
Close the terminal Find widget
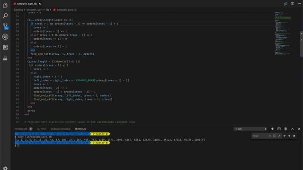294,136
